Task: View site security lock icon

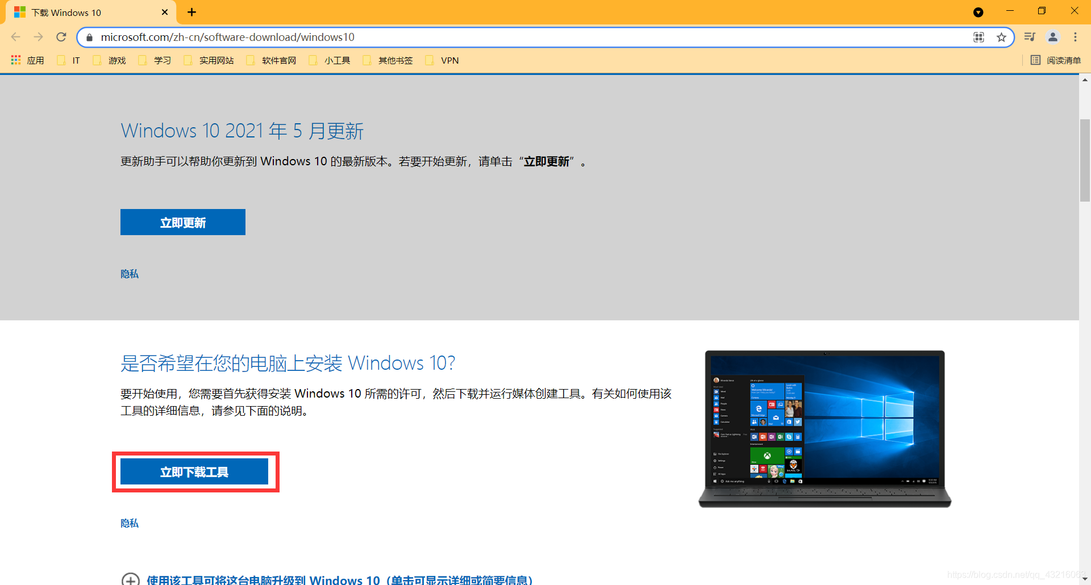Action: 89,37
